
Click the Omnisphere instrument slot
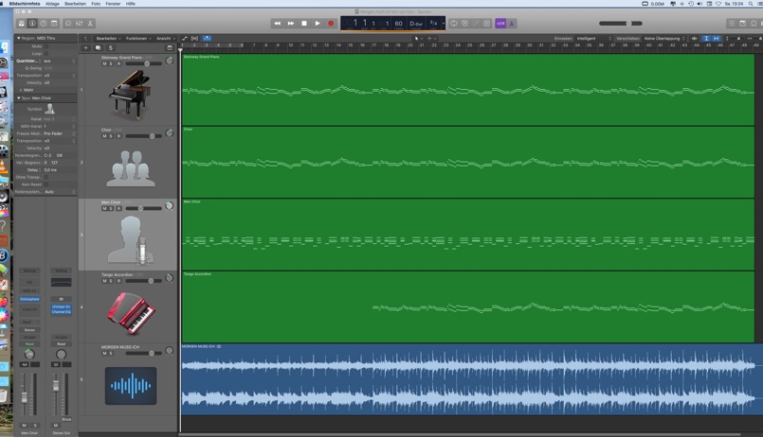point(29,299)
